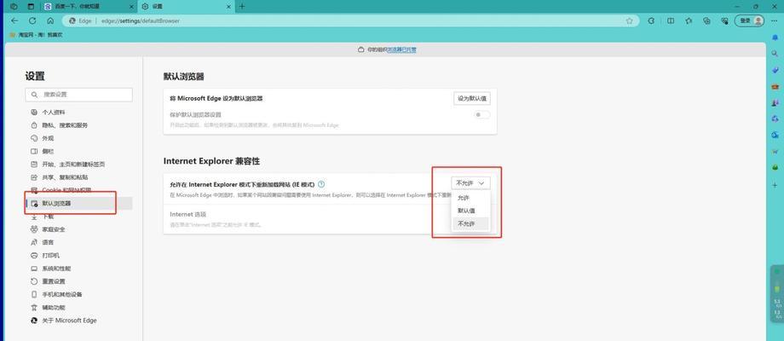Open 打印机 settings section
The image size is (784, 341).
pos(79,256)
